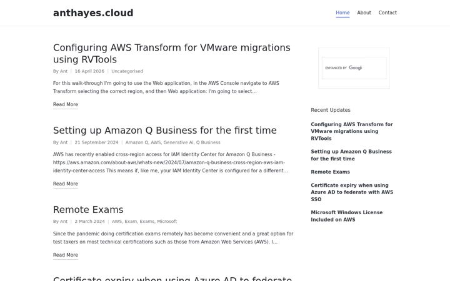Viewport: 450px width, 281px height.
Task: Open the Q Business category link
Action: point(208,142)
